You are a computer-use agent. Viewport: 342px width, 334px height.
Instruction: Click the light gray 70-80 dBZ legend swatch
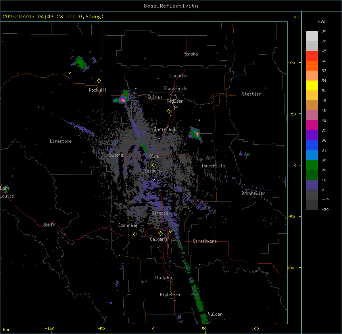point(312,36)
